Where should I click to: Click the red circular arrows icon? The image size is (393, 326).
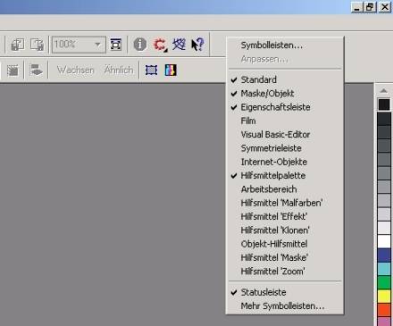160,45
